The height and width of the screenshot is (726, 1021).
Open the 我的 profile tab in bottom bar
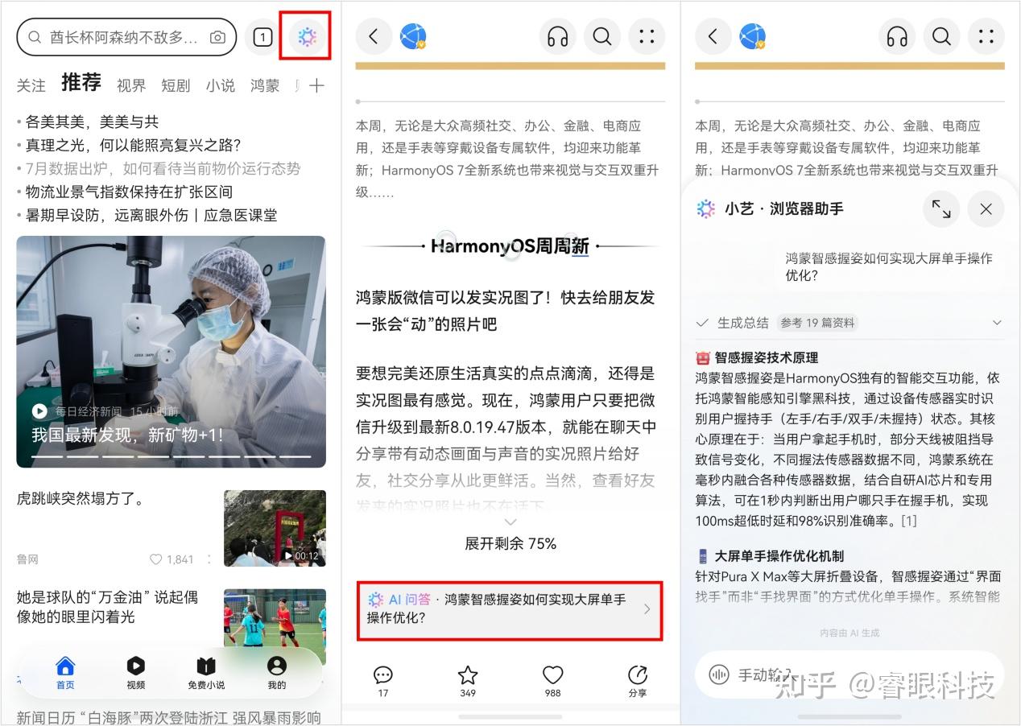[277, 673]
